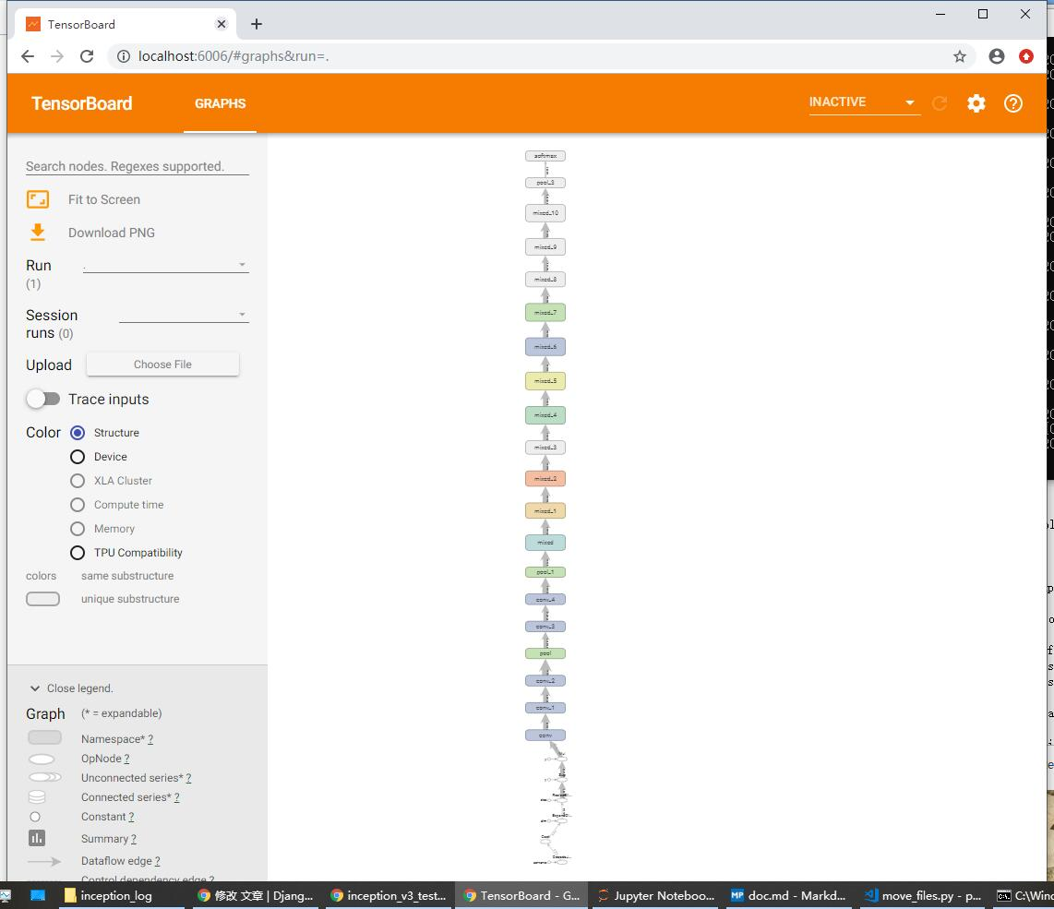The image size is (1054, 909).
Task: Select Memory color option
Action: pyautogui.click(x=78, y=529)
